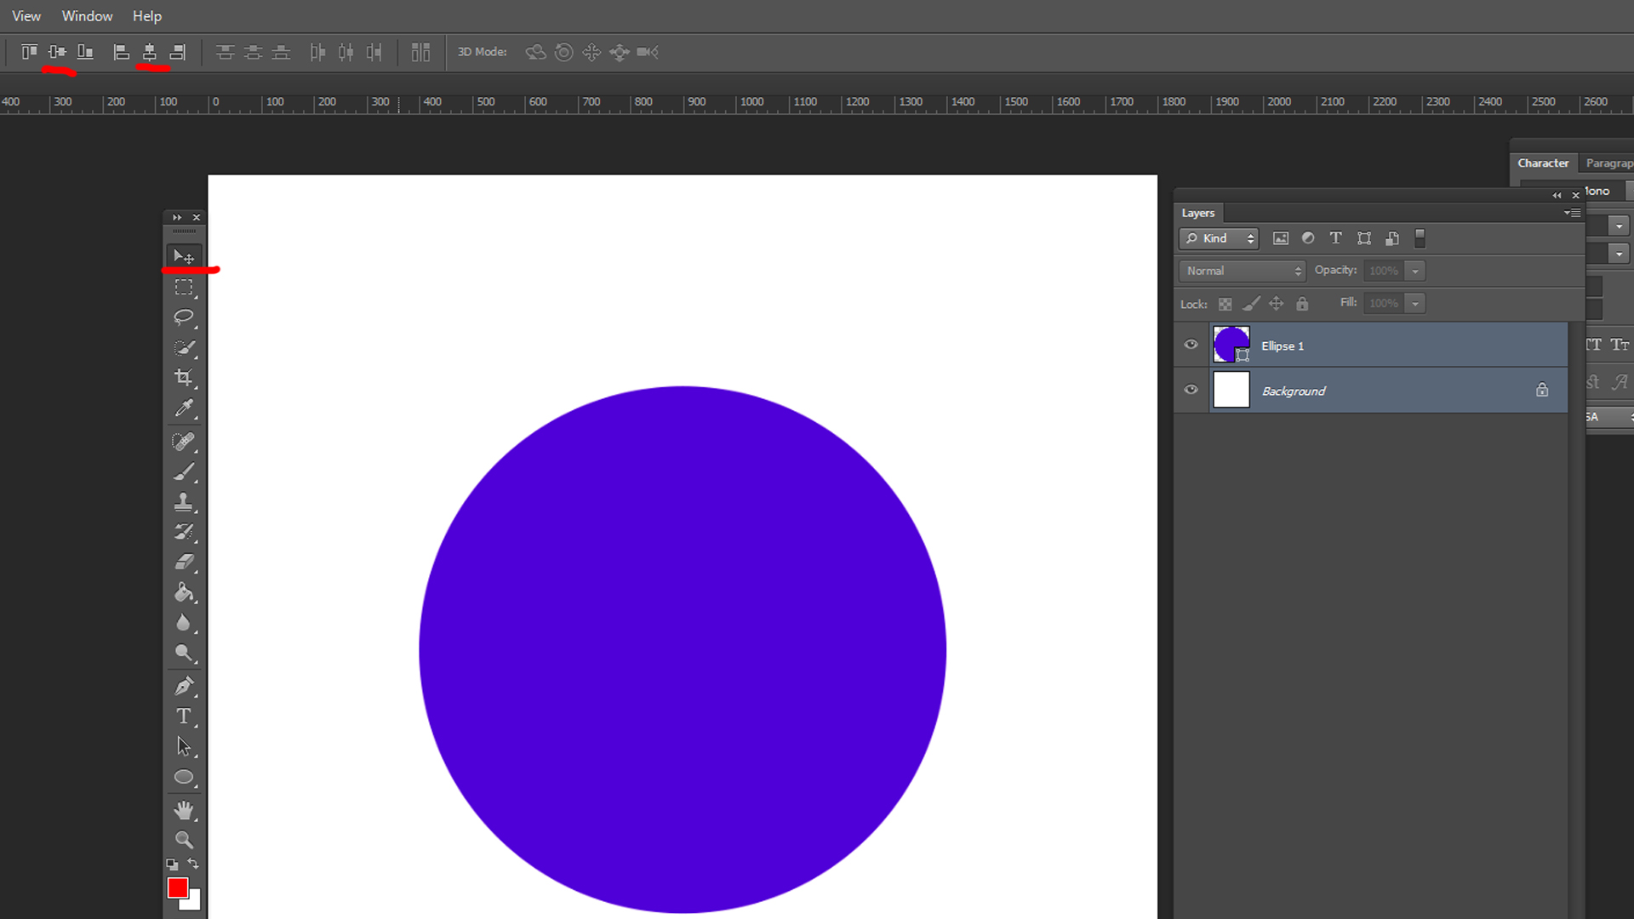Click Align top edges button

pyautogui.click(x=29, y=52)
